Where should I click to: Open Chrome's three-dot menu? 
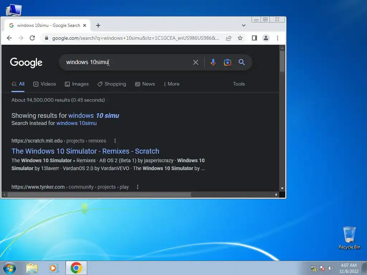277,38
